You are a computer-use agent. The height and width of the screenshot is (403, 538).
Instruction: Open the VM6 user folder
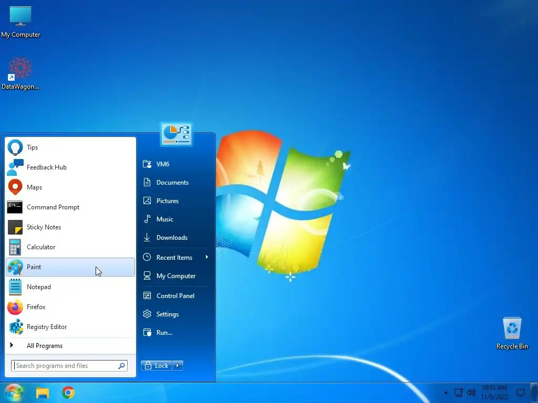pyautogui.click(x=177, y=164)
